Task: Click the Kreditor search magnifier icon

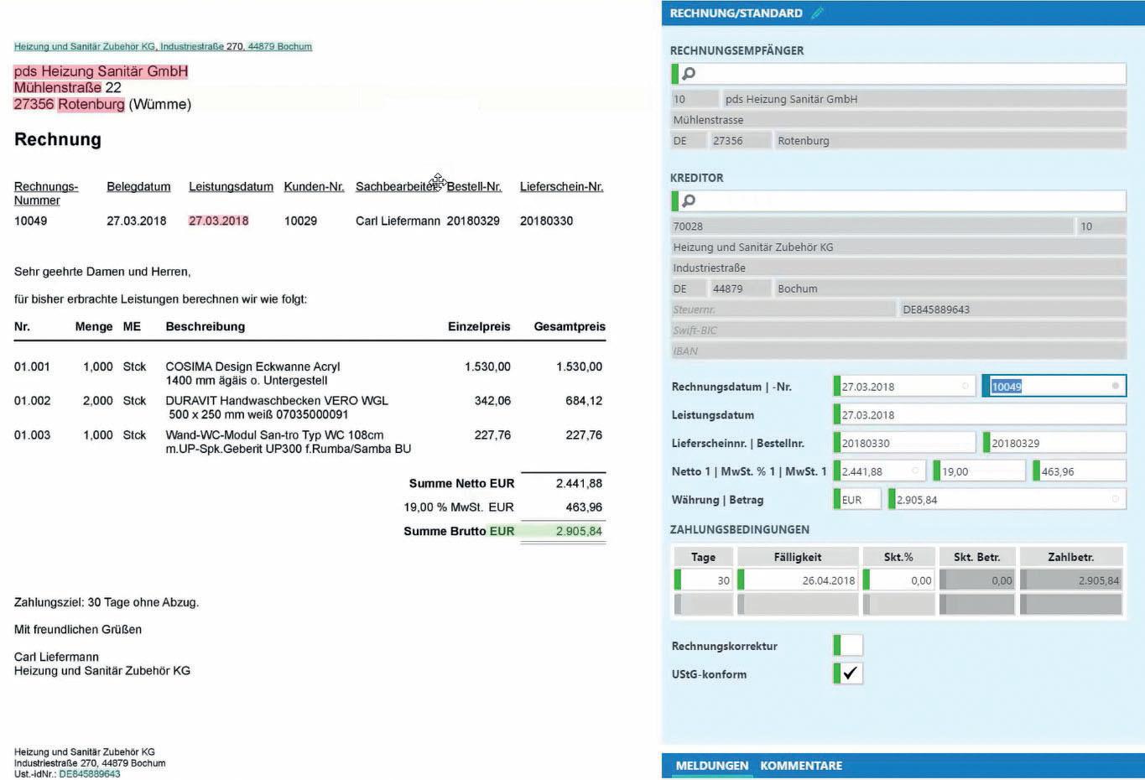Action: click(x=689, y=200)
